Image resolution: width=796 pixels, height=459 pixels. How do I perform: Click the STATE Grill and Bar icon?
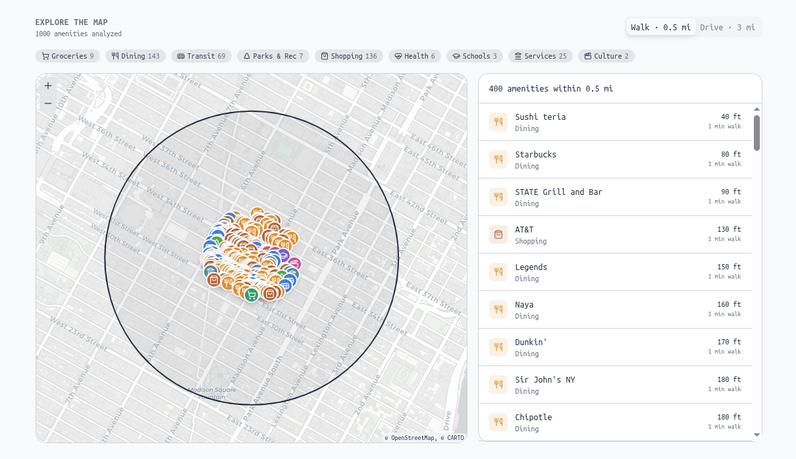point(498,197)
